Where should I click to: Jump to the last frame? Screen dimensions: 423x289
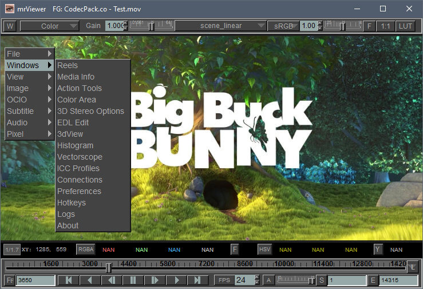pos(198,280)
